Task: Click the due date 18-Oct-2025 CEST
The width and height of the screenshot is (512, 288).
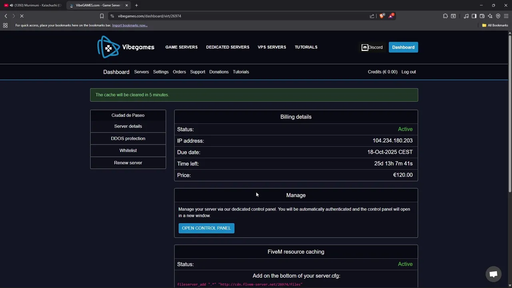Action: [x=390, y=152]
